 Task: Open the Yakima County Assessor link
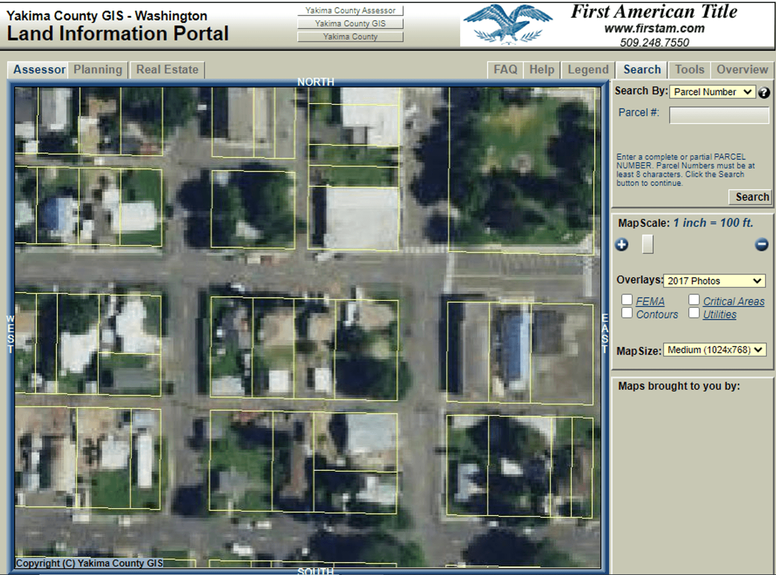point(350,10)
